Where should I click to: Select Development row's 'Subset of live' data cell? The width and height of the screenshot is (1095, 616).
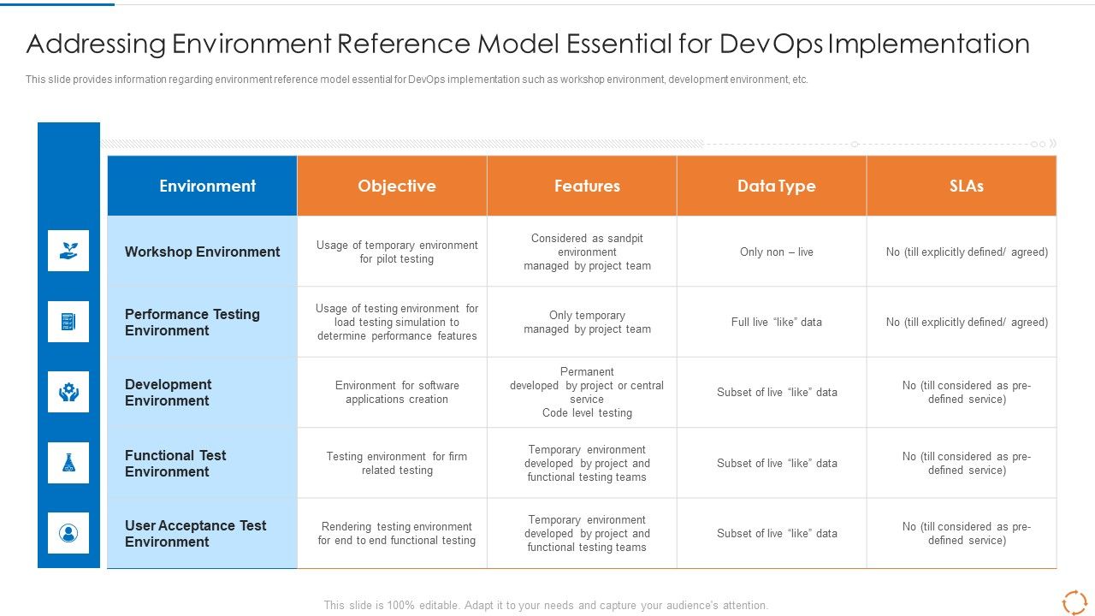(x=772, y=393)
